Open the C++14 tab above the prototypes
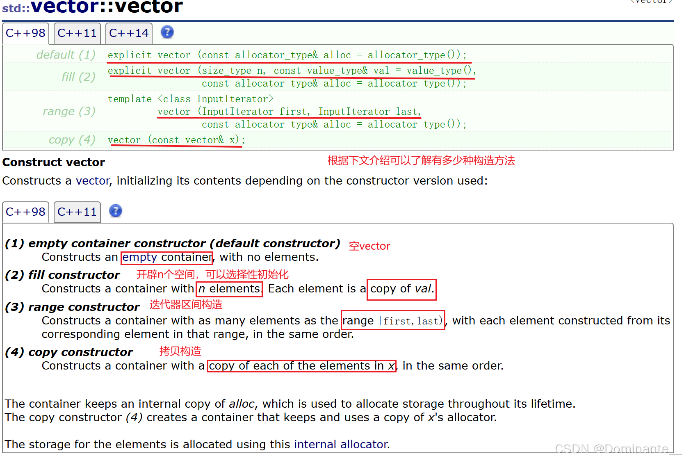 pos(129,33)
